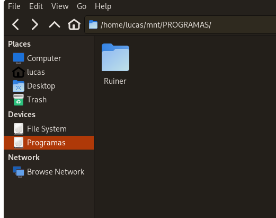
Task: Click the location path text field
Action: point(180,24)
